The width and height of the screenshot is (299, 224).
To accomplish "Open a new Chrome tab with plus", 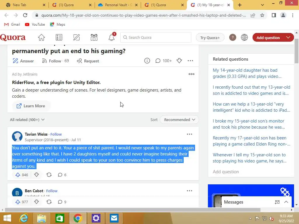I will [x=240, y=5].
